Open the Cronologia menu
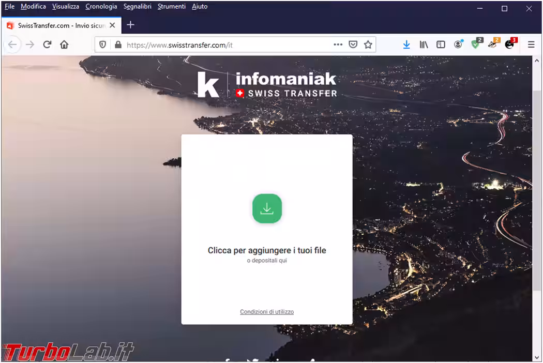The height and width of the screenshot is (363, 543). (x=101, y=7)
